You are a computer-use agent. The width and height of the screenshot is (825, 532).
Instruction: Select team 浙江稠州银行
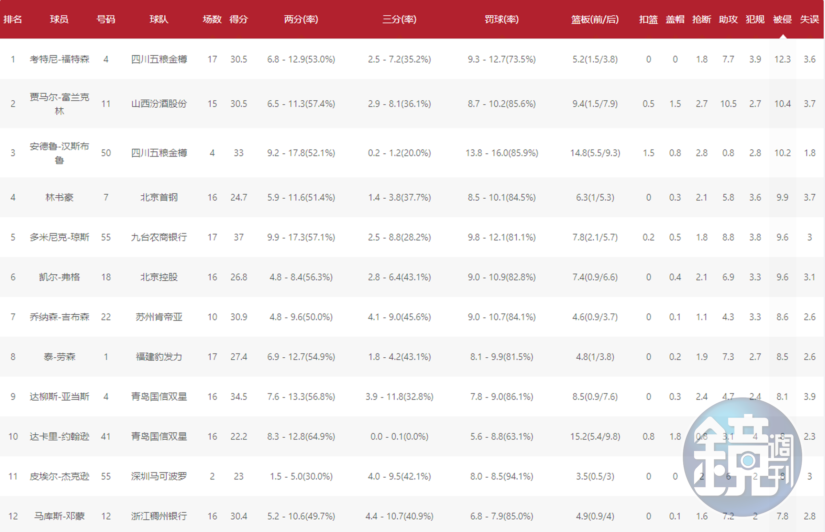click(x=159, y=516)
